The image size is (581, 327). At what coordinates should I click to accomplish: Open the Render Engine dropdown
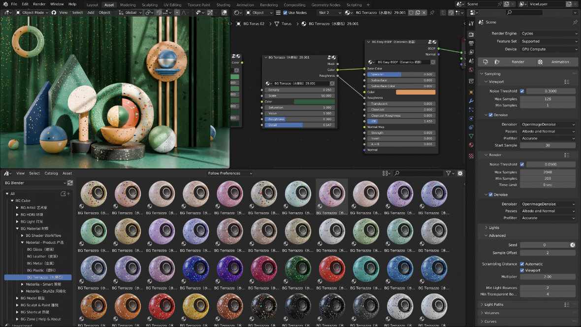click(549, 33)
